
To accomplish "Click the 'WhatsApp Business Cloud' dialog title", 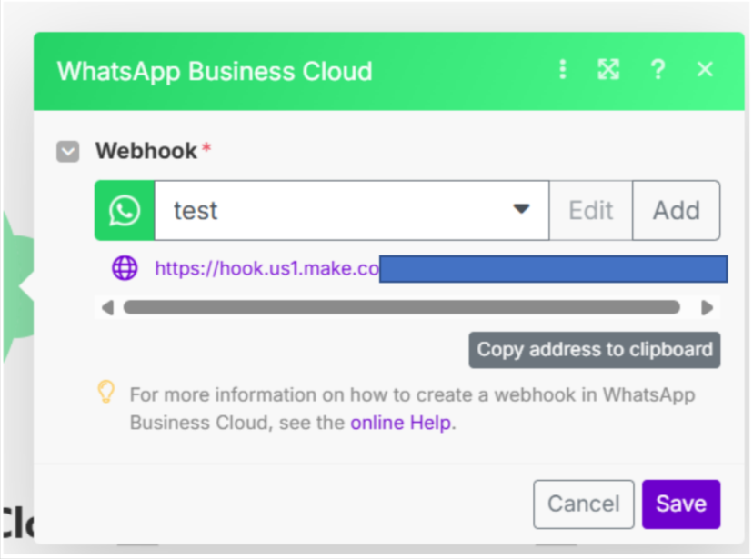I will tap(215, 71).
